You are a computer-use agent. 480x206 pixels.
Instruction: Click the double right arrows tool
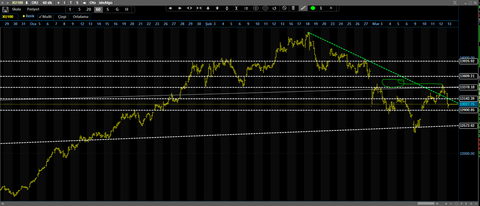246,8
